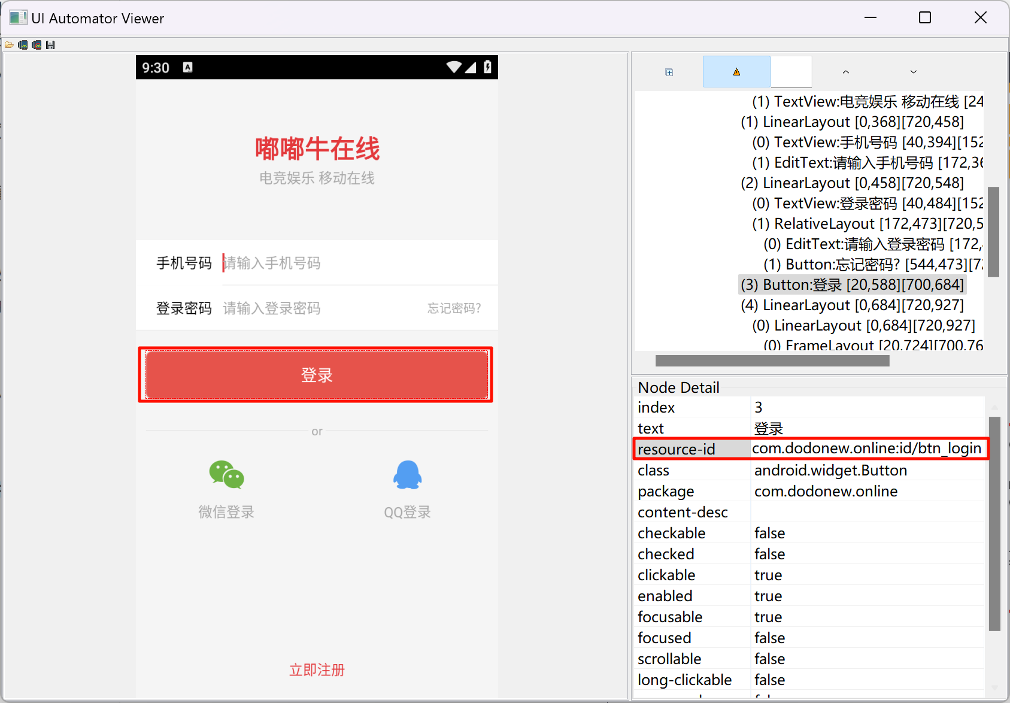Click the Device Screenshot toolbar icon
Viewport: 1010px width, 703px height.
tap(23, 45)
